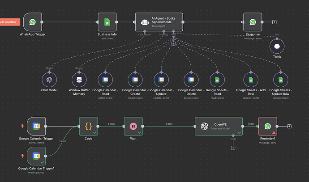This screenshot has height=182, width=309.
Task: Click the lightning bolt beside Google Calendar Trigger1
Action: (x=22, y=156)
